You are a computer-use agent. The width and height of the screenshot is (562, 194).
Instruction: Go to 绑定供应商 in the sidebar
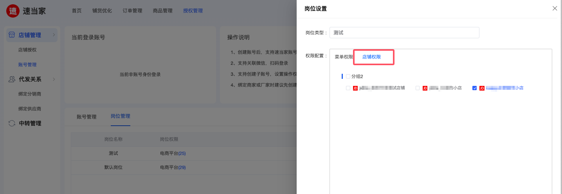[x=30, y=109]
